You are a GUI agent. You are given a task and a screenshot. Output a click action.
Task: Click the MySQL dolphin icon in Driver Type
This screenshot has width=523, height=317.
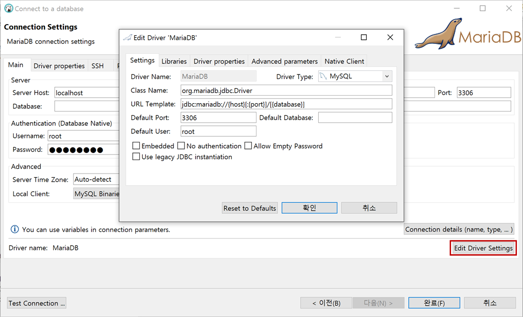pyautogui.click(x=323, y=76)
